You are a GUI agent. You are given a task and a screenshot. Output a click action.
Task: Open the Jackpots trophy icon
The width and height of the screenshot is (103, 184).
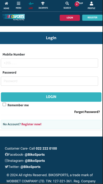tap(43, 3)
